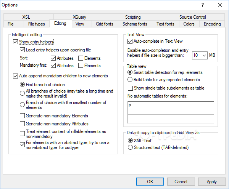229x189 pixels.
Task: Open the XQuery tab
Action: pos(80,17)
